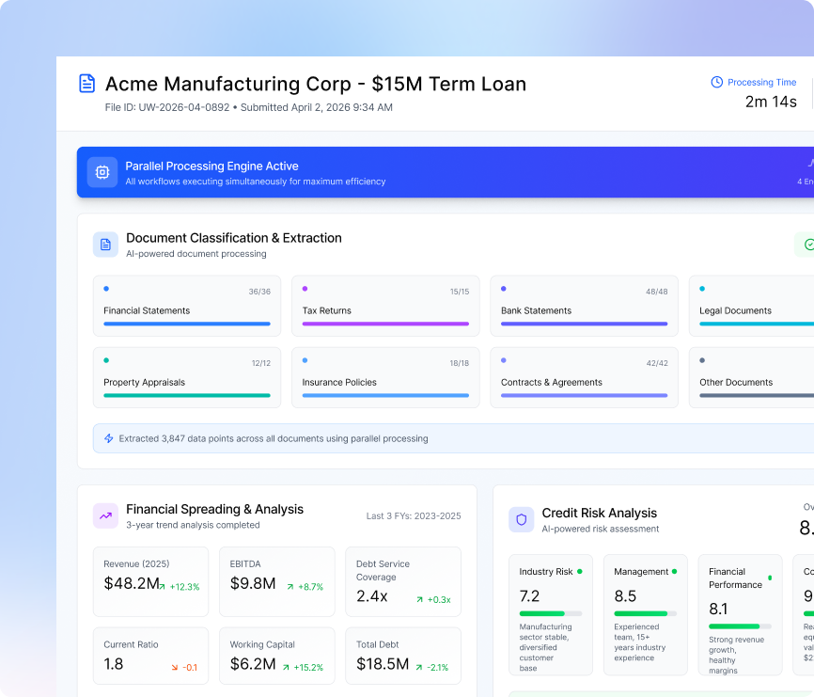Click the scan icon in the blue engine banner
The height and width of the screenshot is (697, 814).
pyautogui.click(x=102, y=172)
